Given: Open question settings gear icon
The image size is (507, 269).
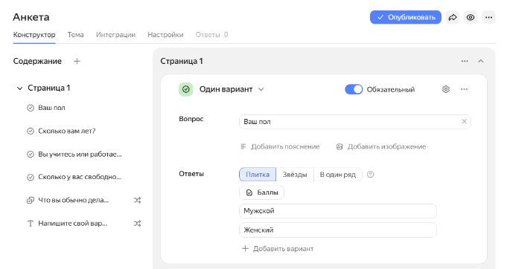Looking at the screenshot, I should click(x=446, y=89).
